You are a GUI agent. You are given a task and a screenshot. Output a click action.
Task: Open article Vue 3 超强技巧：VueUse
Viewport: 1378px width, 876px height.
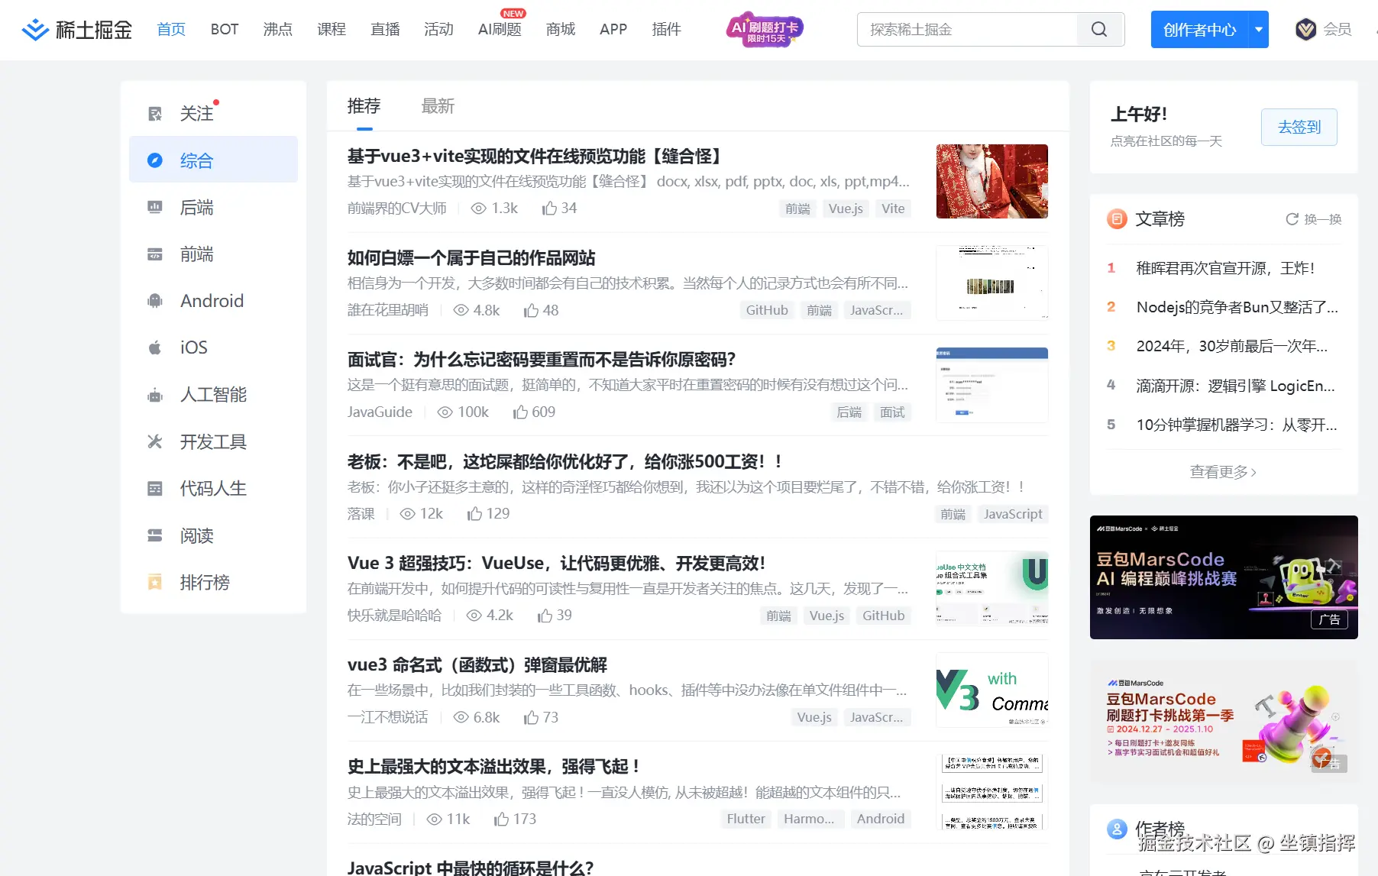click(556, 564)
